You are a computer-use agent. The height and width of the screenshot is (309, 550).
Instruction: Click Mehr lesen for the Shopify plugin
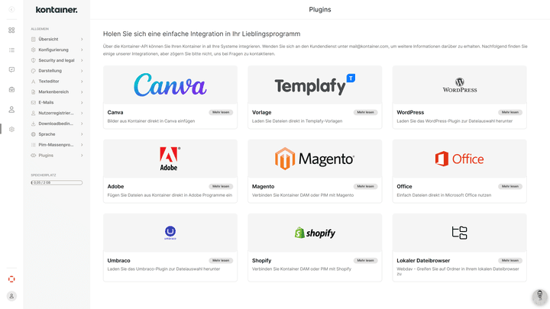365,260
